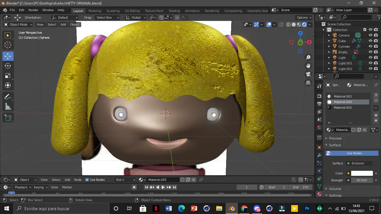Activate the Move tool

(x=8, y=56)
